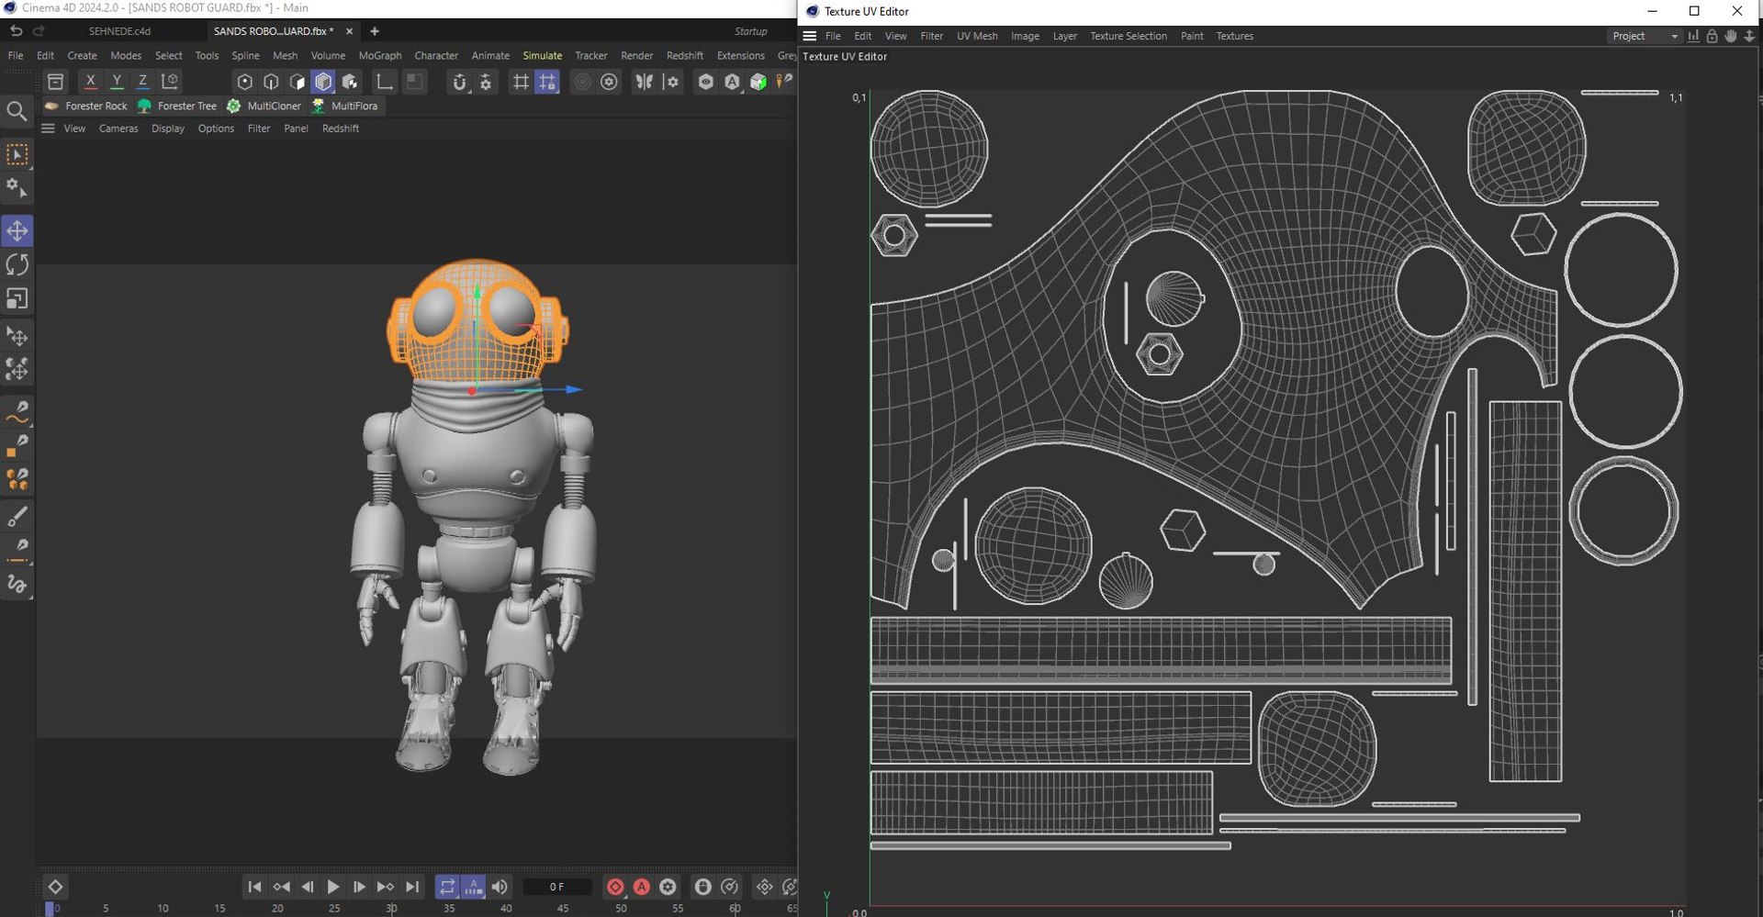Open UV Mesh menu in UV Editor
Image resolution: width=1763 pixels, height=917 pixels.
coord(977,36)
